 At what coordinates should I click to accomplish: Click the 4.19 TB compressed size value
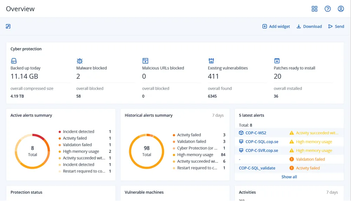(17, 96)
